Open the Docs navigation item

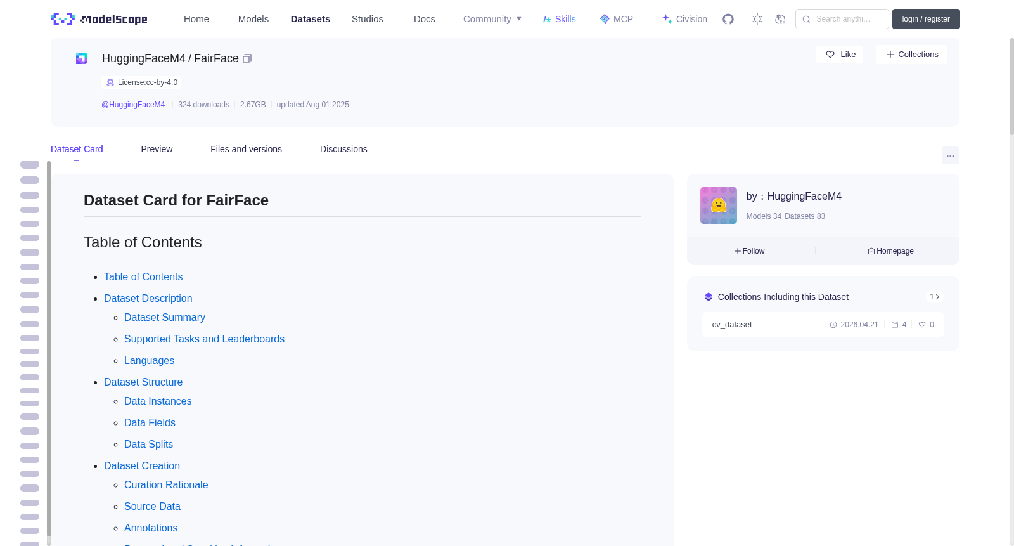click(x=425, y=19)
